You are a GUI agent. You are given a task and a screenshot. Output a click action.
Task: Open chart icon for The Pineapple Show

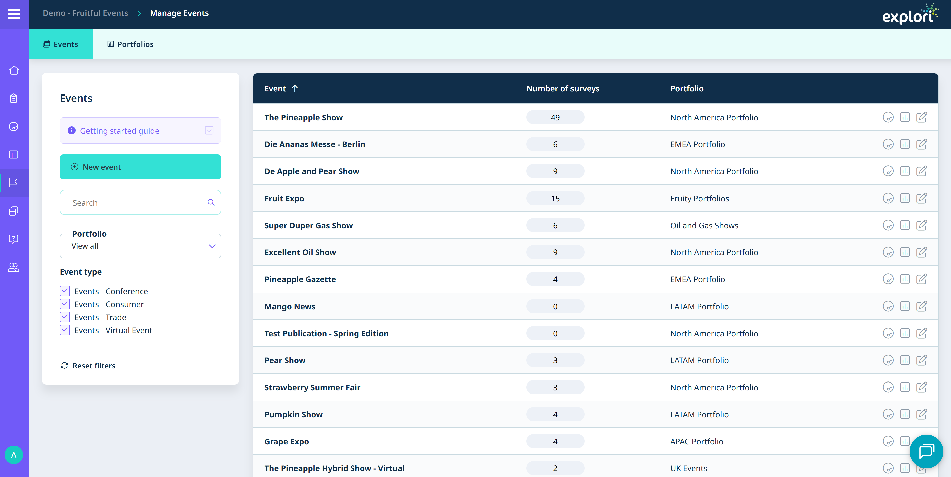coord(904,117)
